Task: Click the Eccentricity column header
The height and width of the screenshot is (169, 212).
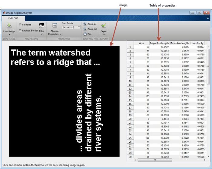Action: (x=197, y=43)
